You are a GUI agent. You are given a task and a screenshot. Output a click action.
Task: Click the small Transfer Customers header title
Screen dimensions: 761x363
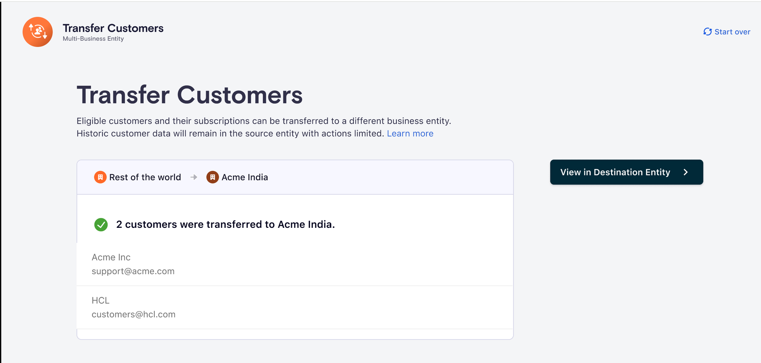click(113, 28)
